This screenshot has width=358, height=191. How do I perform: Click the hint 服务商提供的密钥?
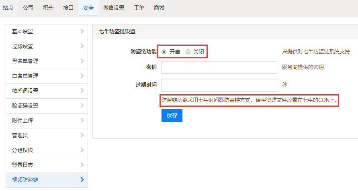pos(303,67)
